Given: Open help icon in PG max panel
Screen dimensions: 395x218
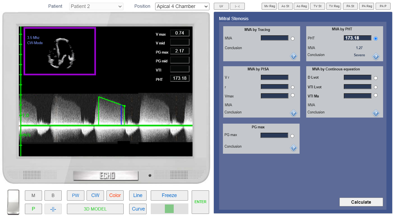Looking at the screenshot, I should pos(293,148).
